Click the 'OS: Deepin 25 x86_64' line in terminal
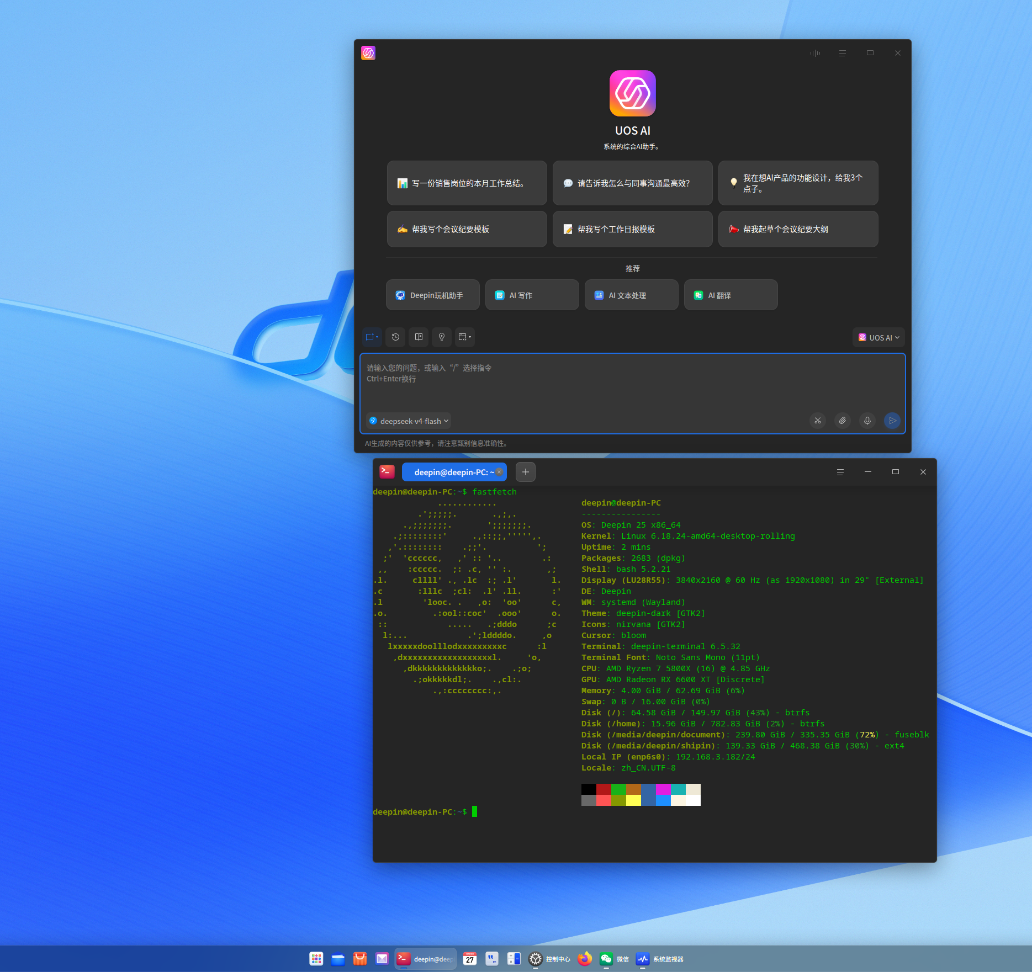Screen dimensions: 1032x972 click(x=631, y=525)
